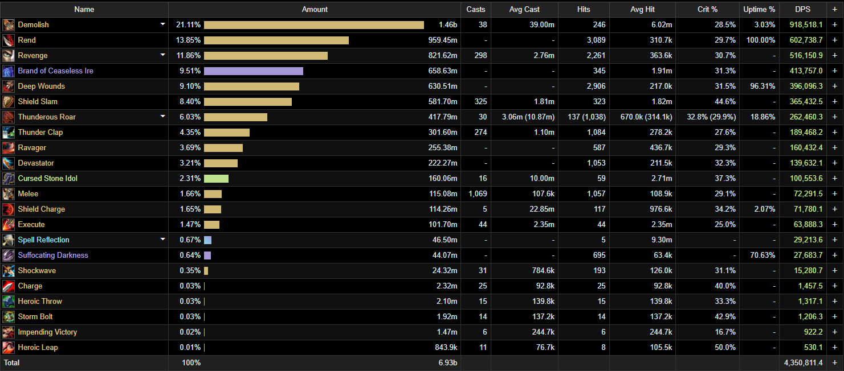844x371 pixels.
Task: Click the Ravager ability icon
Action: pos(9,148)
